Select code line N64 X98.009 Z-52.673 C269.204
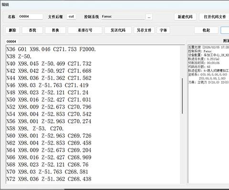The image size is (229, 190). point(49,150)
